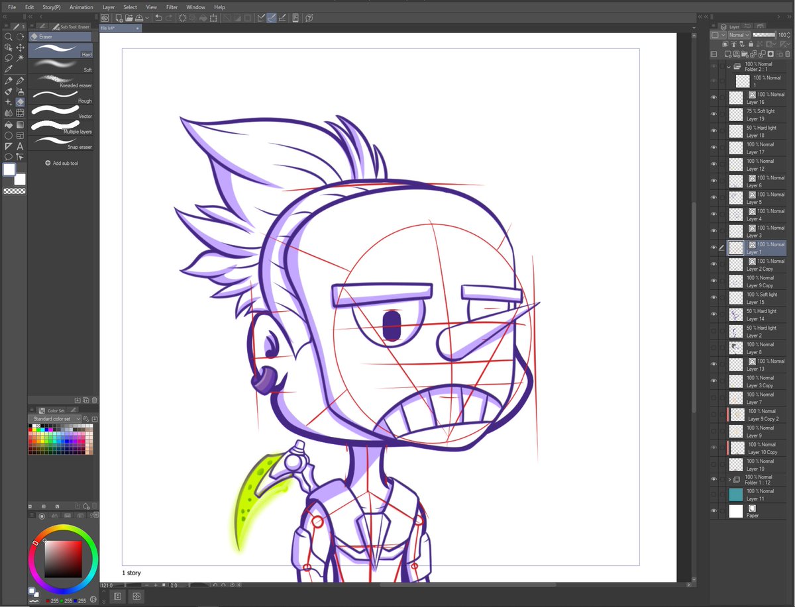795x607 pixels.
Task: Toggle Snap to grid in the toolbar
Action: [x=282, y=18]
